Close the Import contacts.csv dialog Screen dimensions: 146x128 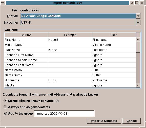[x=142, y=3]
